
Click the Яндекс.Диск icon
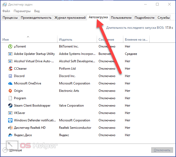pos(10,135)
